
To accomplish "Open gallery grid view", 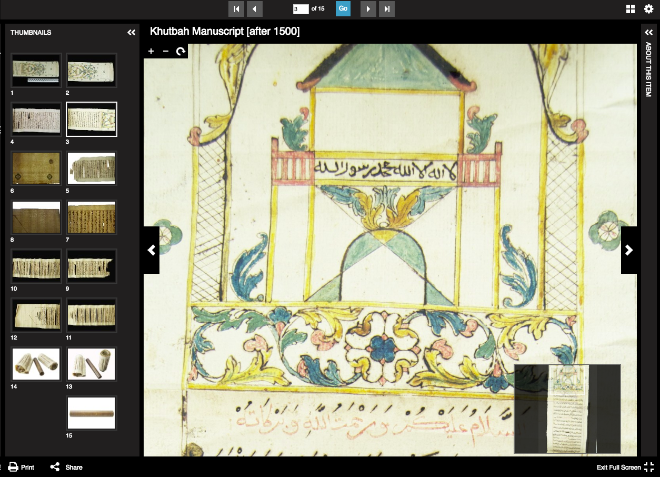I will pos(631,9).
